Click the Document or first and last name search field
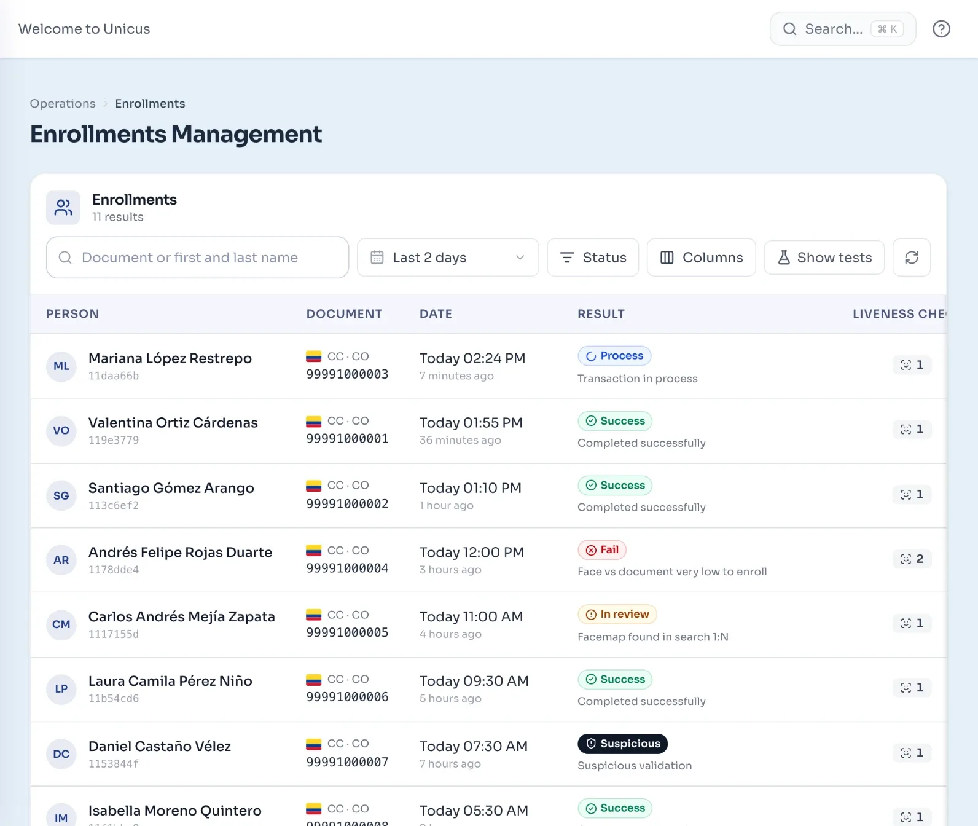The width and height of the screenshot is (978, 826). 197,258
